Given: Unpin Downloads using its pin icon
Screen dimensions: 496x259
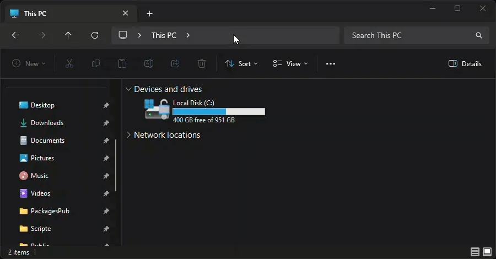Looking at the screenshot, I should click(x=106, y=123).
